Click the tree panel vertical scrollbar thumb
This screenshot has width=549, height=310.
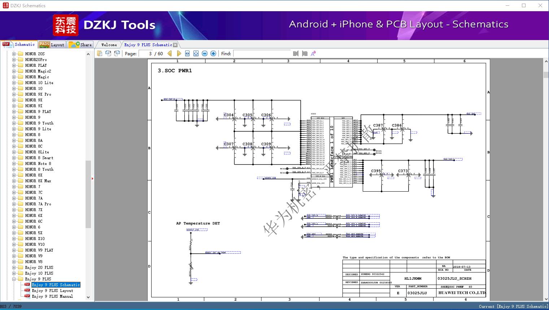pyautogui.click(x=88, y=194)
